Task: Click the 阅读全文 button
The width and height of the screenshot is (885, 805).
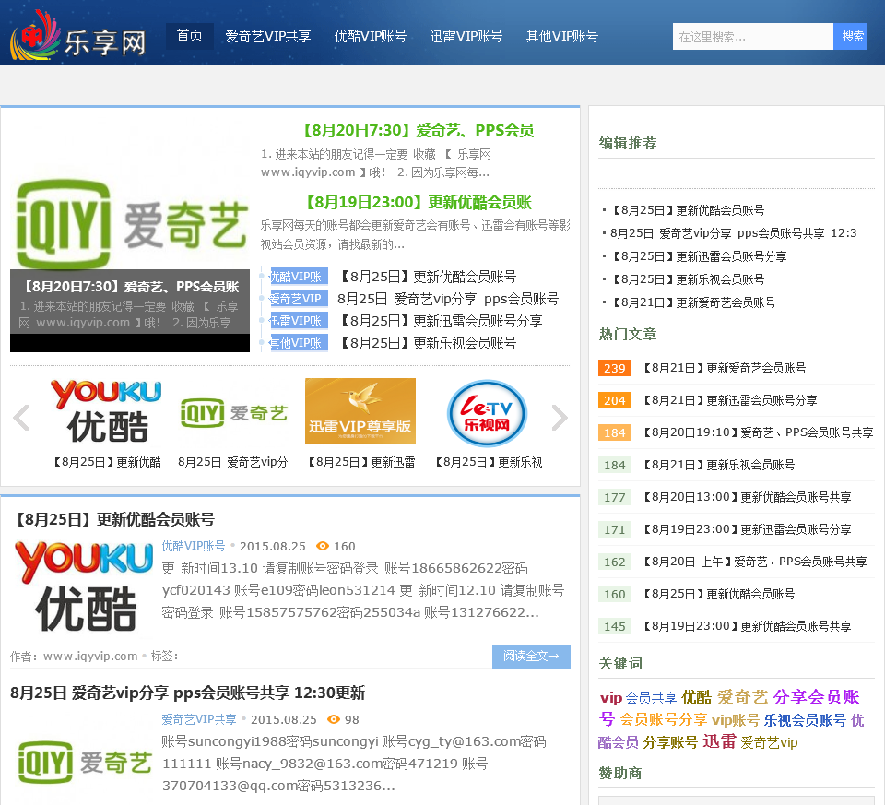Action: pos(531,656)
